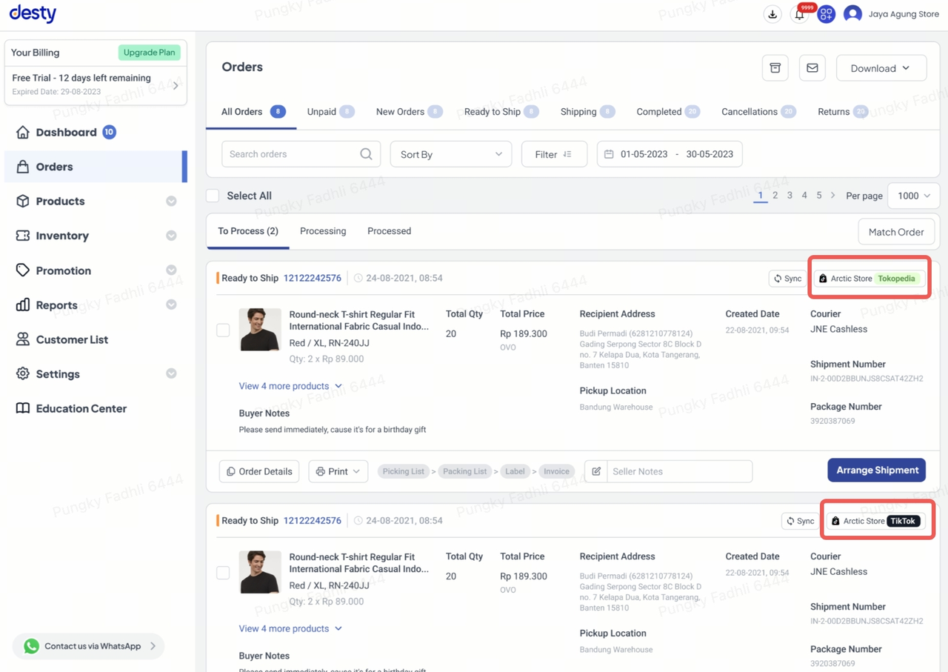This screenshot has width=948, height=672.
Task: Expand the Print dropdown button
Action: [x=338, y=471]
